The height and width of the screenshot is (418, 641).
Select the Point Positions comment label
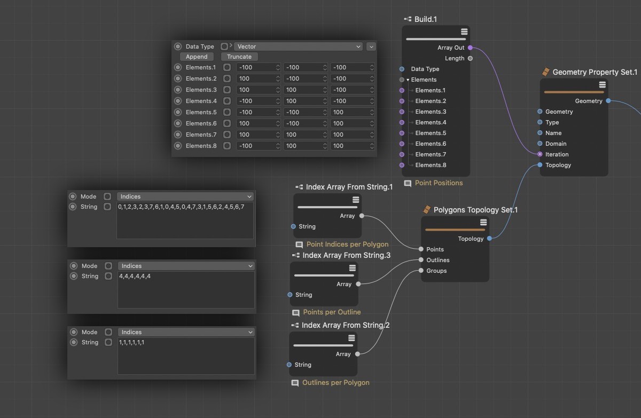click(439, 183)
